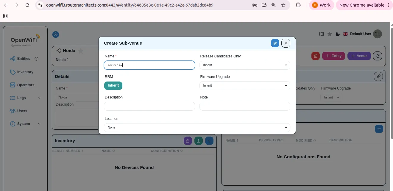Edit details using the pencil icon
Viewport: 393px width, 191px height.
[378, 76]
